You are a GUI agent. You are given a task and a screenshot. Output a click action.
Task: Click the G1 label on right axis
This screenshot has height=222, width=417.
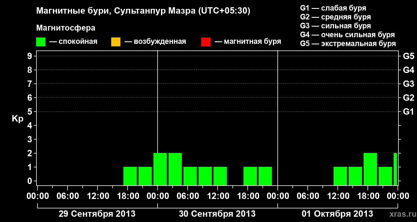pos(408,112)
